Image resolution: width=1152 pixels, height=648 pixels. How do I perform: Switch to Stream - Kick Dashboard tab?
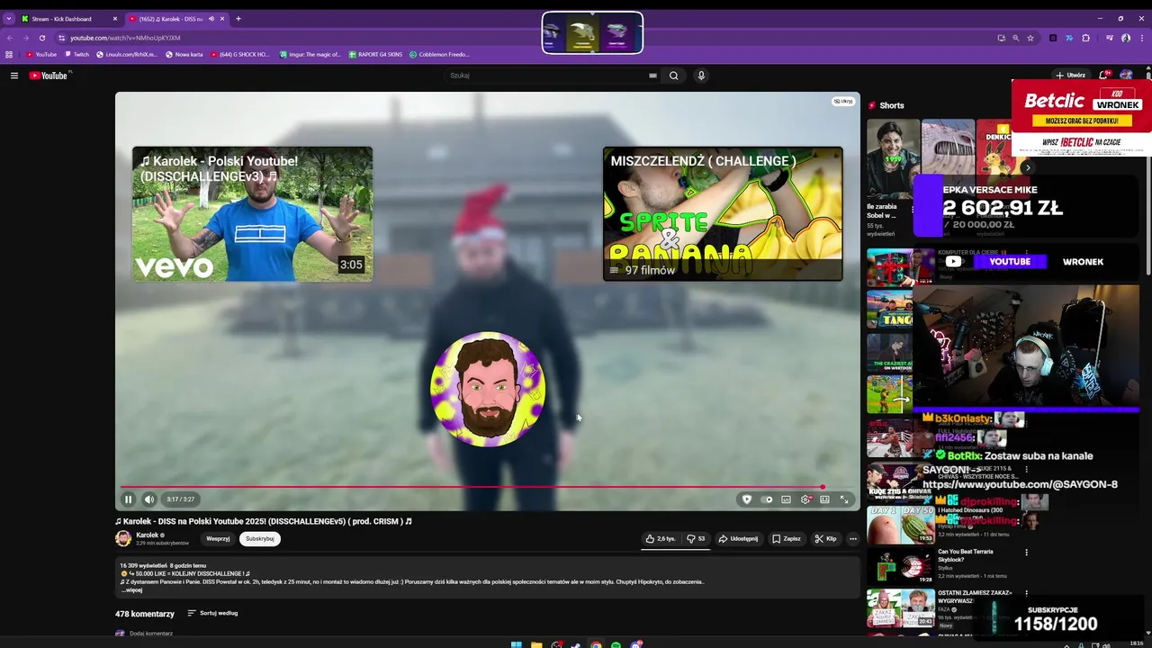tap(69, 19)
